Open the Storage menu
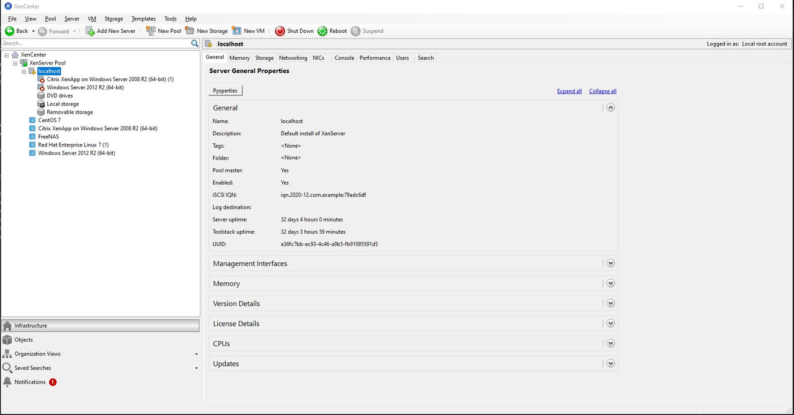The height and width of the screenshot is (415, 794). pos(114,19)
